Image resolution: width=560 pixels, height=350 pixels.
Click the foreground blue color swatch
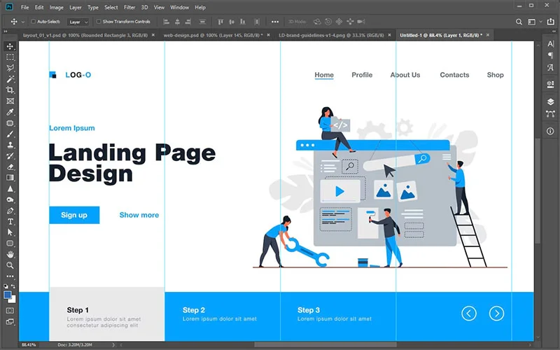tap(7, 295)
